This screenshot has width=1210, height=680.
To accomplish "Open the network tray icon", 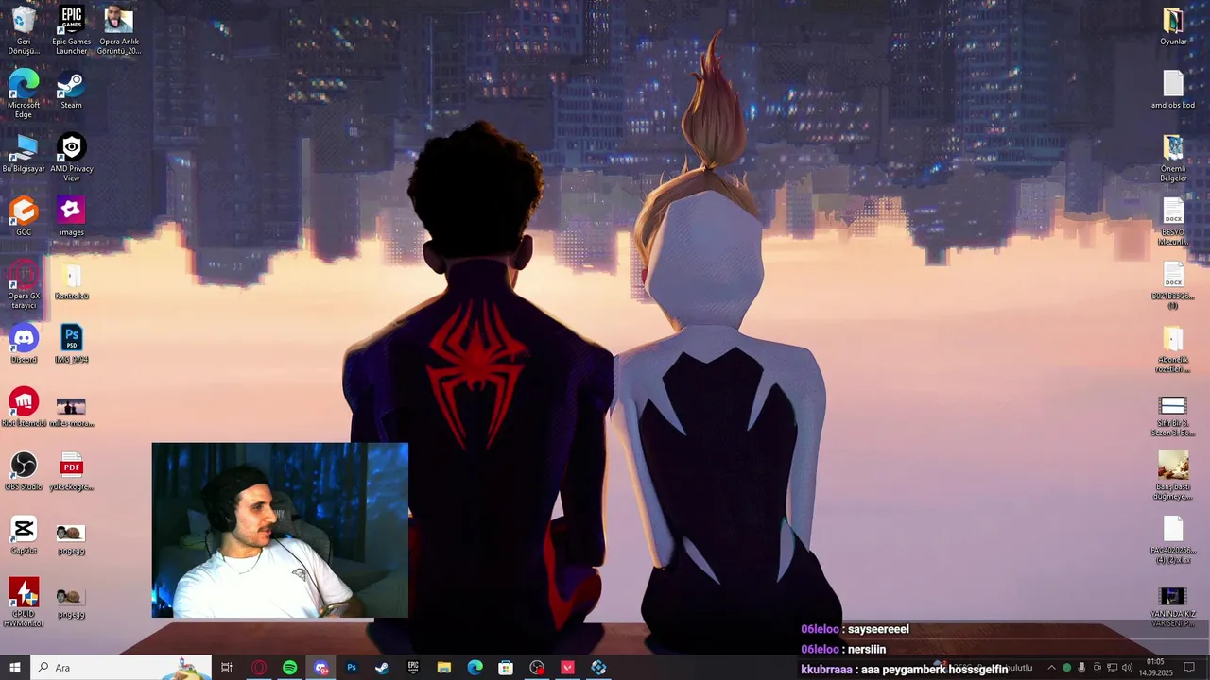I will [1112, 668].
